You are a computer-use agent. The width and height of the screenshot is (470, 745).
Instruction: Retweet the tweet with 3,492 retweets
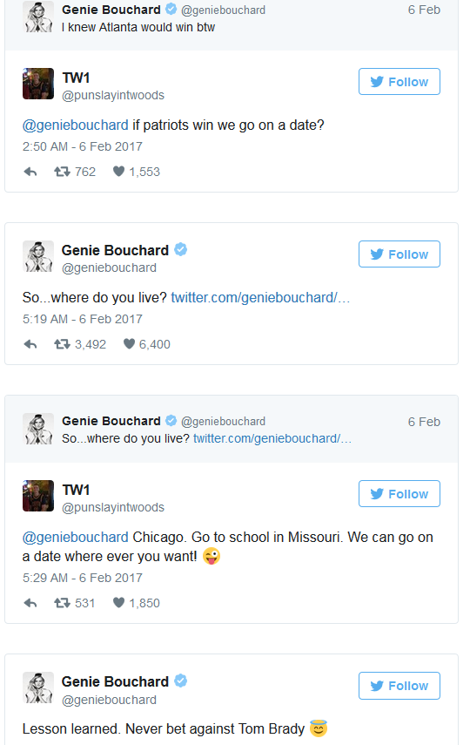pyautogui.click(x=62, y=344)
